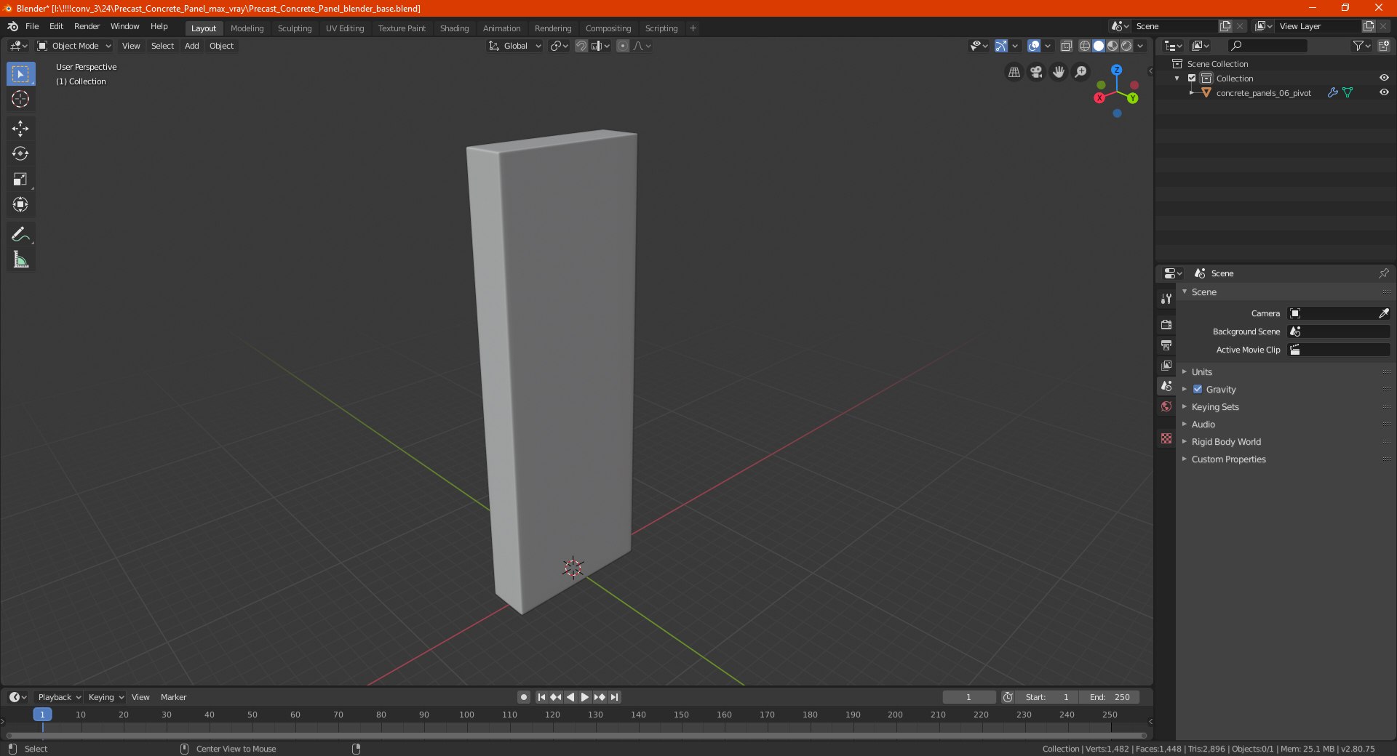
Task: Click the Z axis on navigation gizmo
Action: tap(1116, 70)
